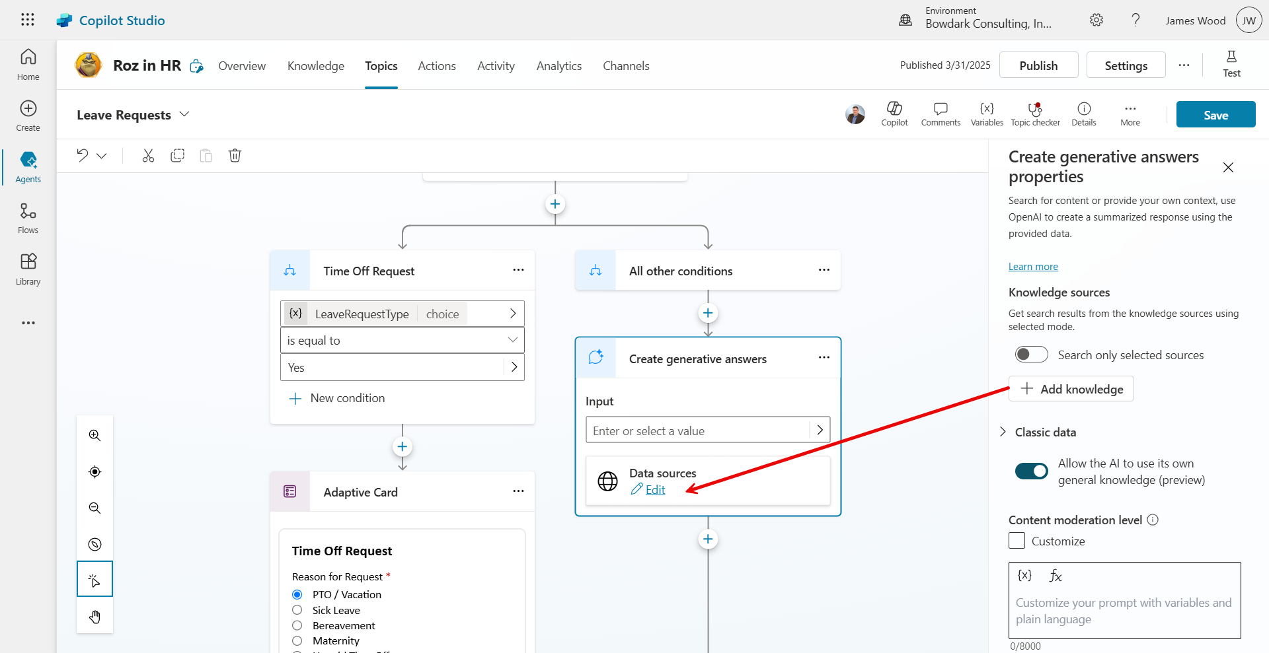This screenshot has height=653, width=1269.
Task: Open the Yes value picker arrow
Action: click(x=514, y=367)
